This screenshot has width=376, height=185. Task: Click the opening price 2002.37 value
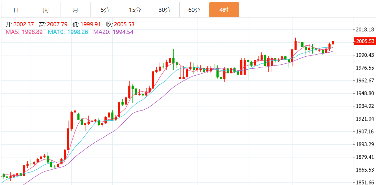23,25
